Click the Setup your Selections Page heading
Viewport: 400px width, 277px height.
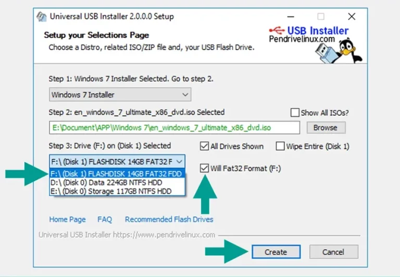pyautogui.click(x=96, y=35)
